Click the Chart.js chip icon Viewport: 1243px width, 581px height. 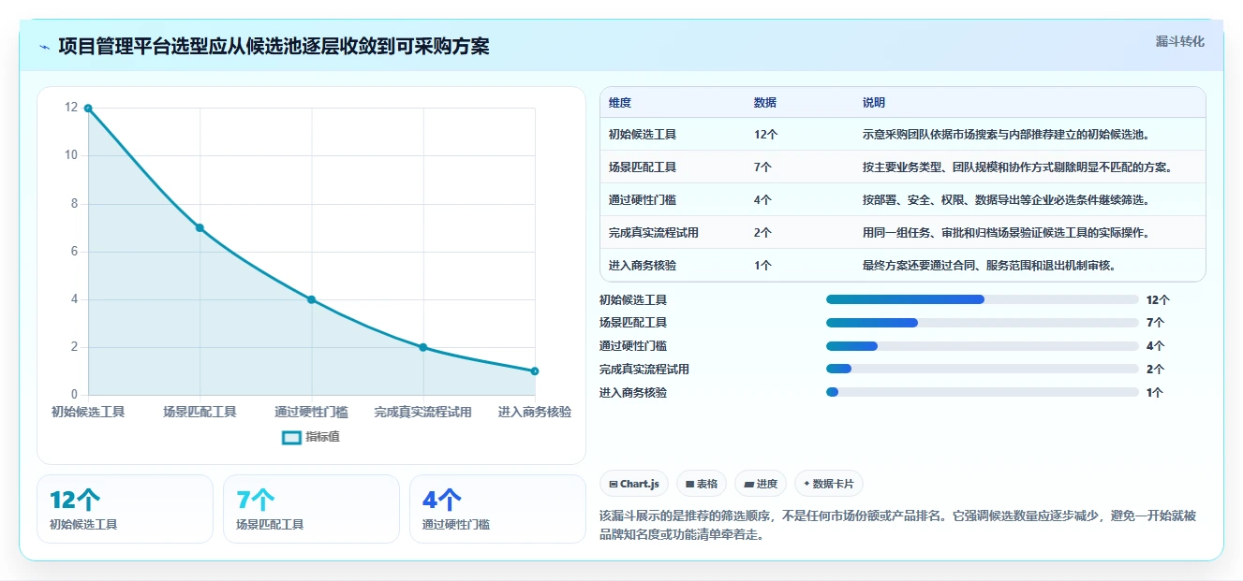tap(613, 484)
